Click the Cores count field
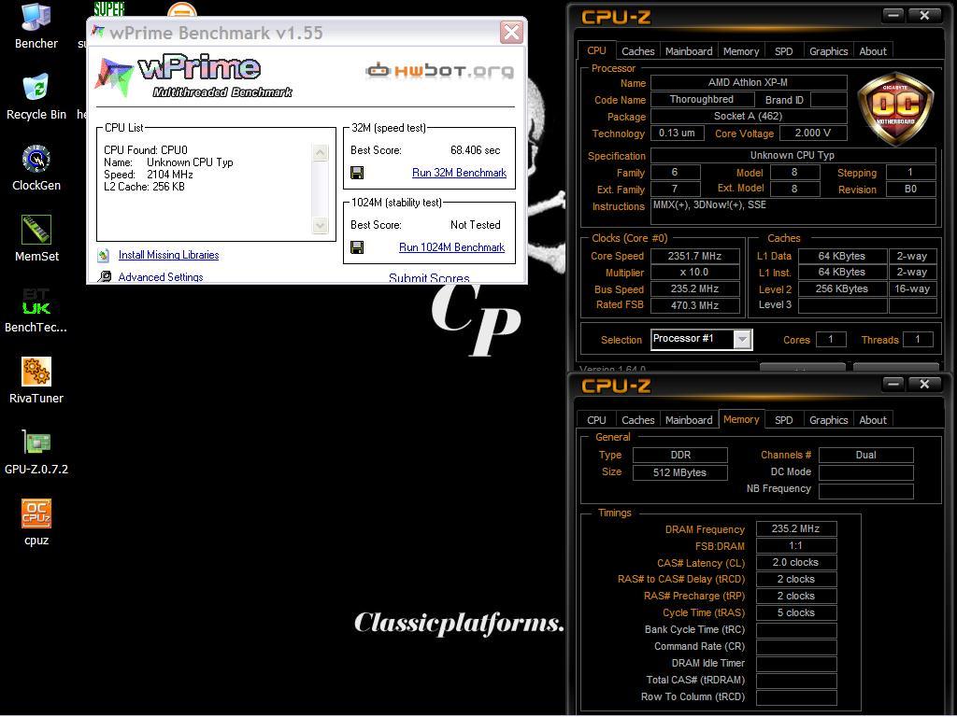957x717 pixels. (x=830, y=340)
